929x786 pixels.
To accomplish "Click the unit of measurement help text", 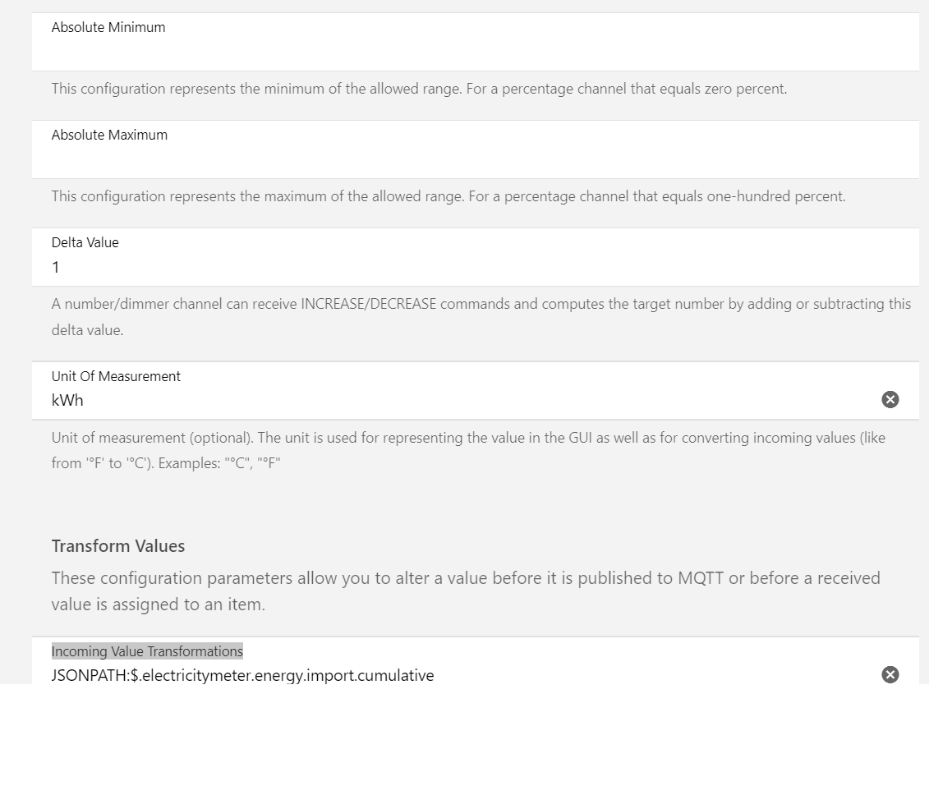I will [468, 438].
